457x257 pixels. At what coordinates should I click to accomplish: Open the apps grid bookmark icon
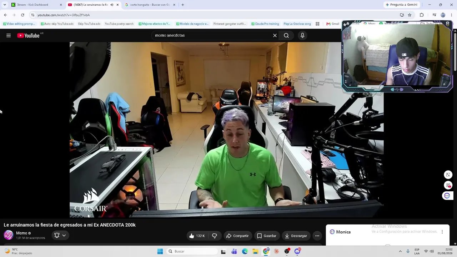(317, 24)
